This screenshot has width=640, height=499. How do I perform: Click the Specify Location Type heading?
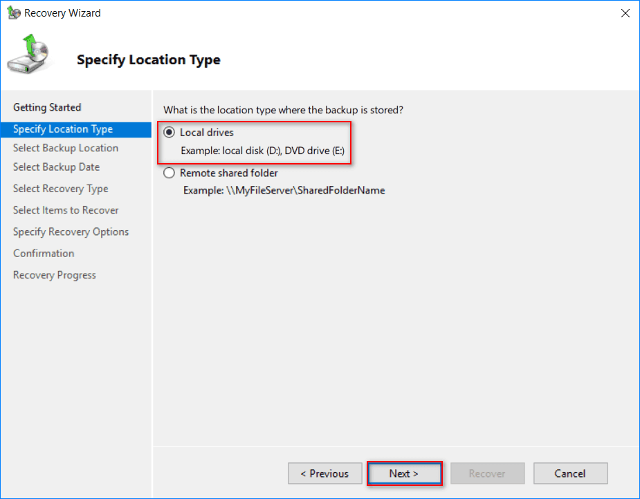coord(149,60)
